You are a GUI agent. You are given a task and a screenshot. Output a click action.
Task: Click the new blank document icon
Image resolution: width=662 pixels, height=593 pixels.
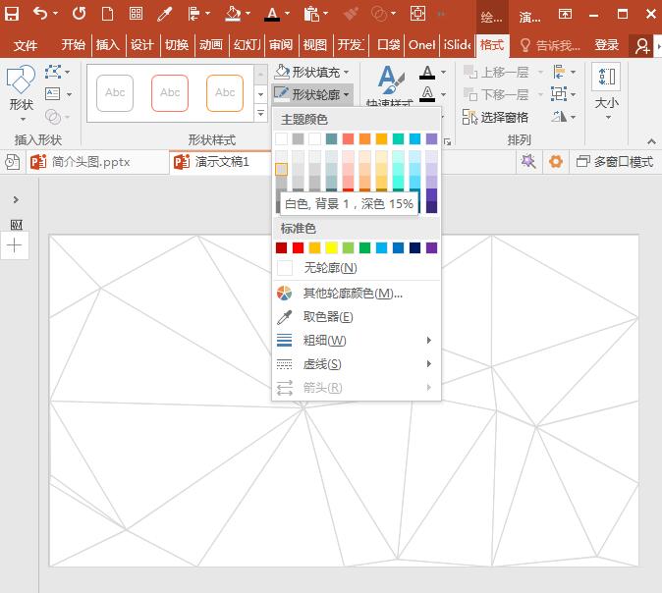pos(107,15)
